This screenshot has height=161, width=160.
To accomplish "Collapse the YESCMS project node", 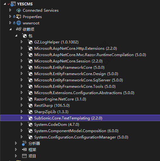I will [x=5, y=4].
